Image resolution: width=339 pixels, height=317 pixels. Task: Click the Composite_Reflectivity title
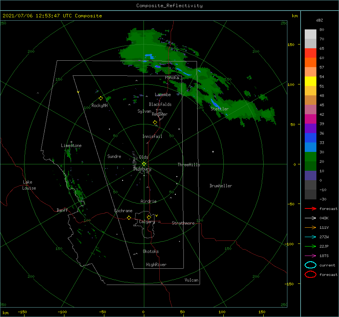(169, 6)
